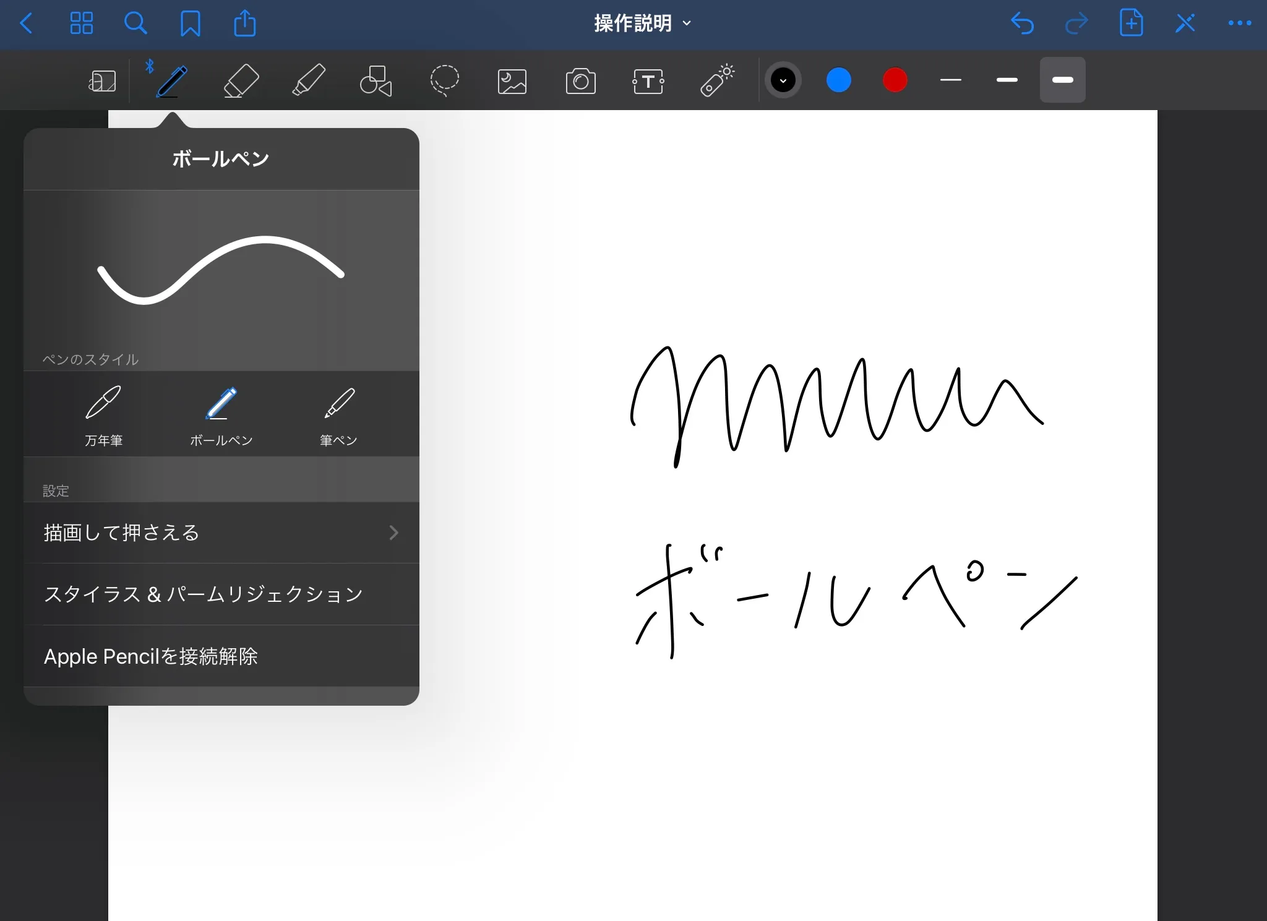Select the Eraser tool

coord(241,80)
